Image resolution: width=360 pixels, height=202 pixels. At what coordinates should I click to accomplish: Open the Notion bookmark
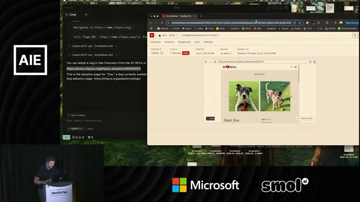coord(187,29)
